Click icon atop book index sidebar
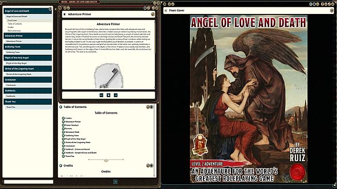The height and width of the screenshot is (189, 337). pos(50,9)
